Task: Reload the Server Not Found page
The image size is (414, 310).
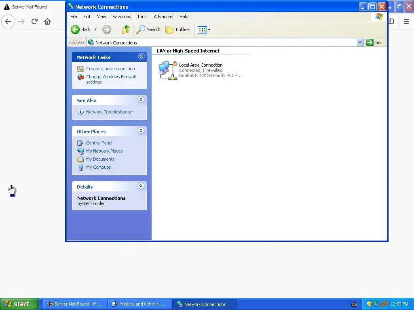Action: click(x=34, y=21)
